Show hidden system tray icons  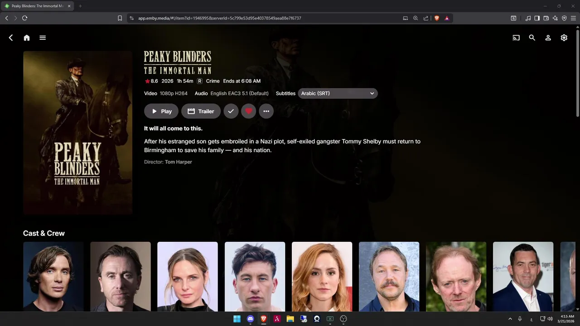(510, 319)
